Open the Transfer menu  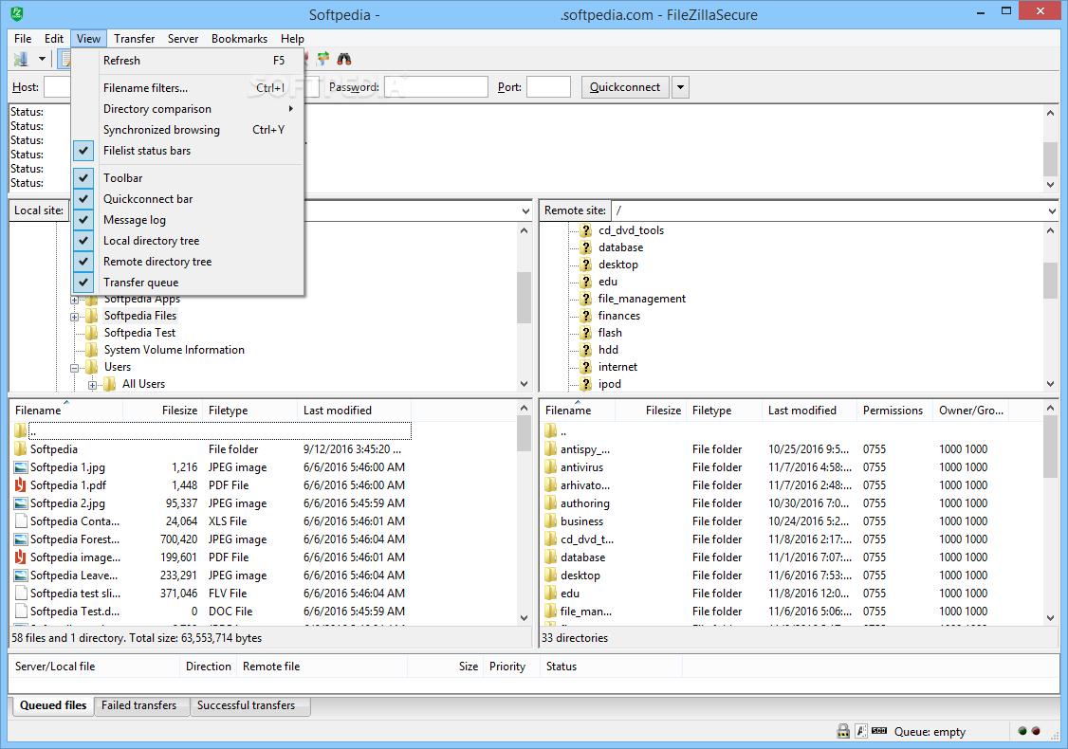(134, 39)
